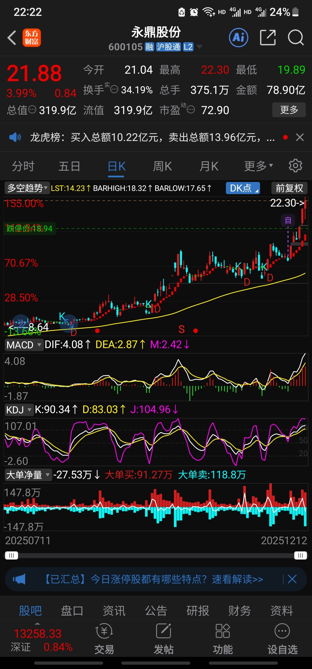The image size is (312, 669).
Task: Open KDJ indicator dropdown
Action: coord(19,410)
